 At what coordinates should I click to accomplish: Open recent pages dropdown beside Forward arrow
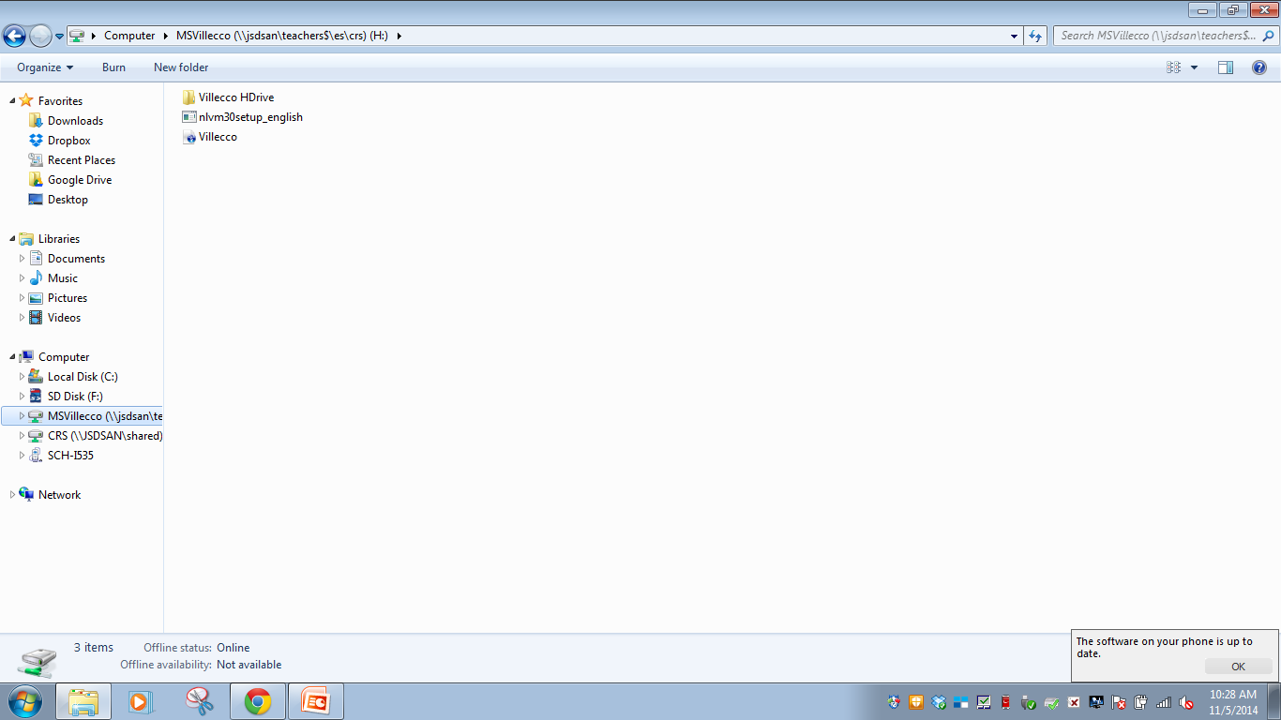click(x=59, y=37)
